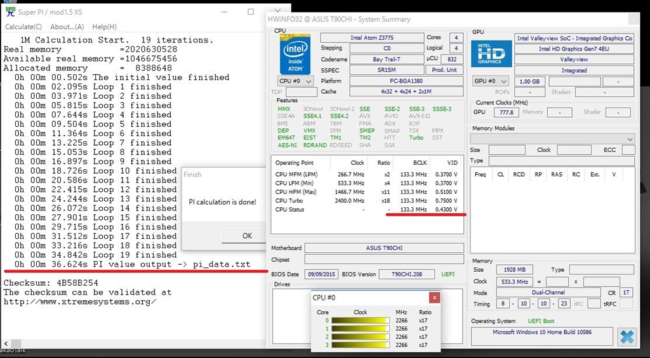Click the xtremesystems.org URL text
The width and height of the screenshot is (650, 358).
[80, 302]
